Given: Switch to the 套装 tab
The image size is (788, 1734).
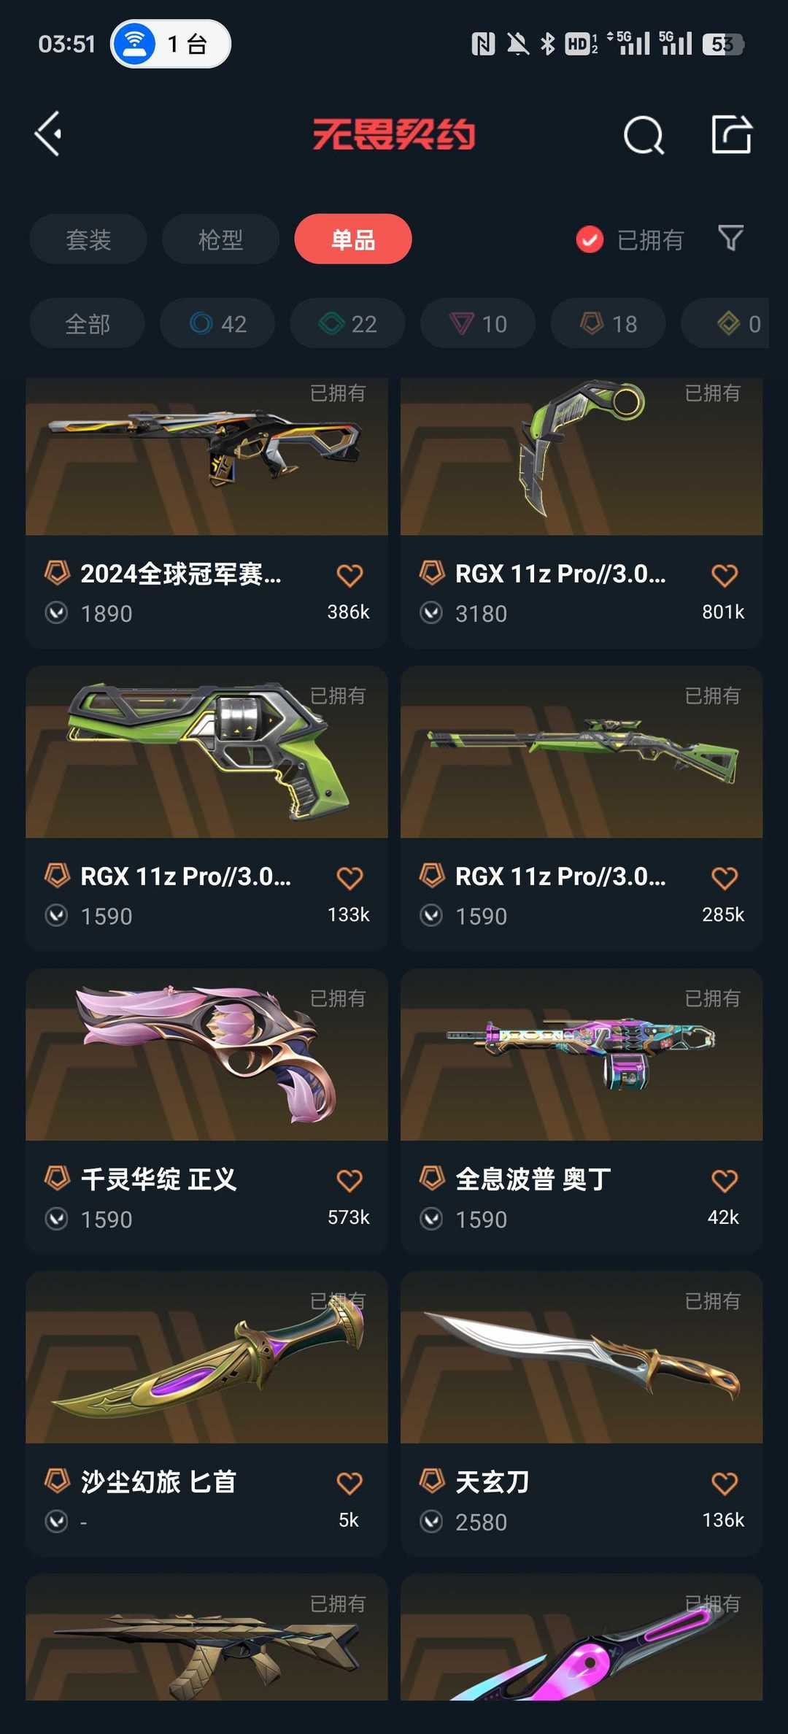Looking at the screenshot, I should [88, 239].
